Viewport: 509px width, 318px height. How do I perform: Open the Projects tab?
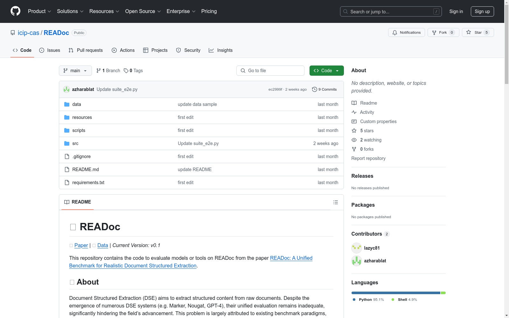(155, 50)
